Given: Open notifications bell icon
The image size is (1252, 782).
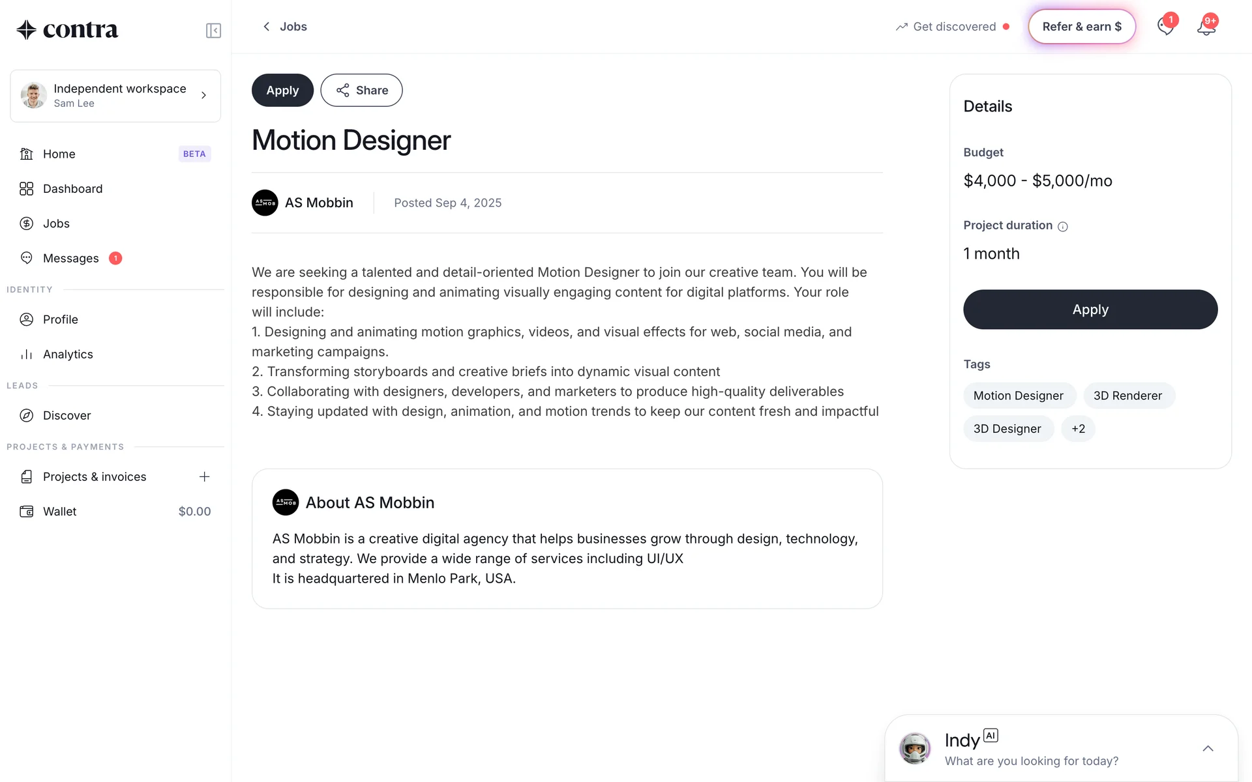Looking at the screenshot, I should tap(1206, 27).
